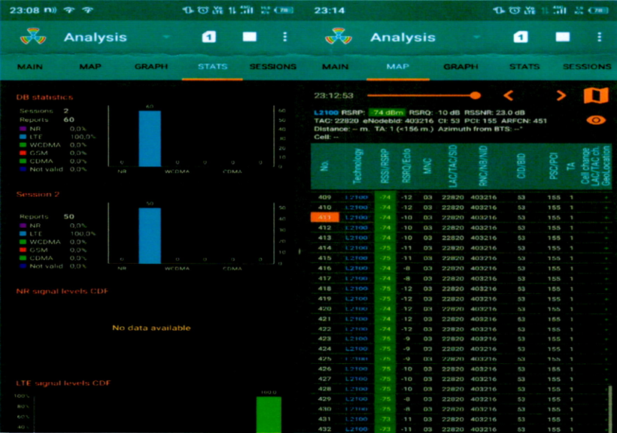Open the GRAPH tab on right screen
This screenshot has height=433, width=617.
pos(460,67)
